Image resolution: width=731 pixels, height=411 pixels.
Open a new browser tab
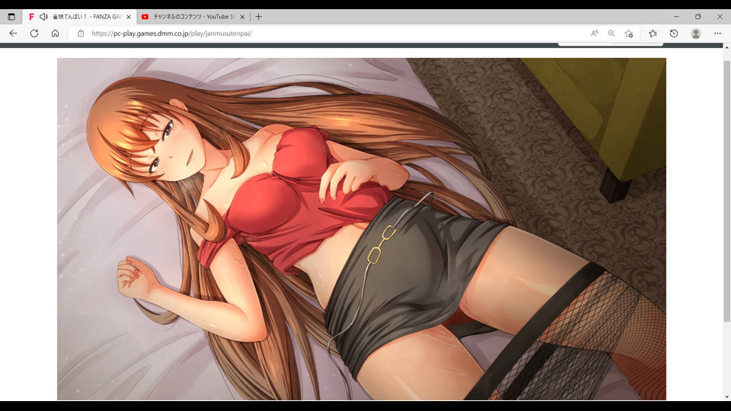coord(259,17)
